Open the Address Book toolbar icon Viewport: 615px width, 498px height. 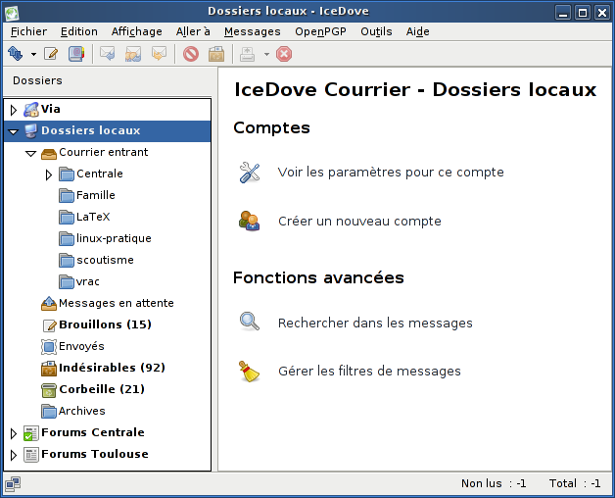[x=76, y=54]
